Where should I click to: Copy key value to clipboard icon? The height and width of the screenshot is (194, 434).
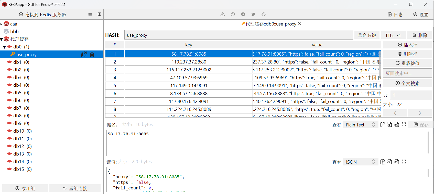tap(383, 162)
